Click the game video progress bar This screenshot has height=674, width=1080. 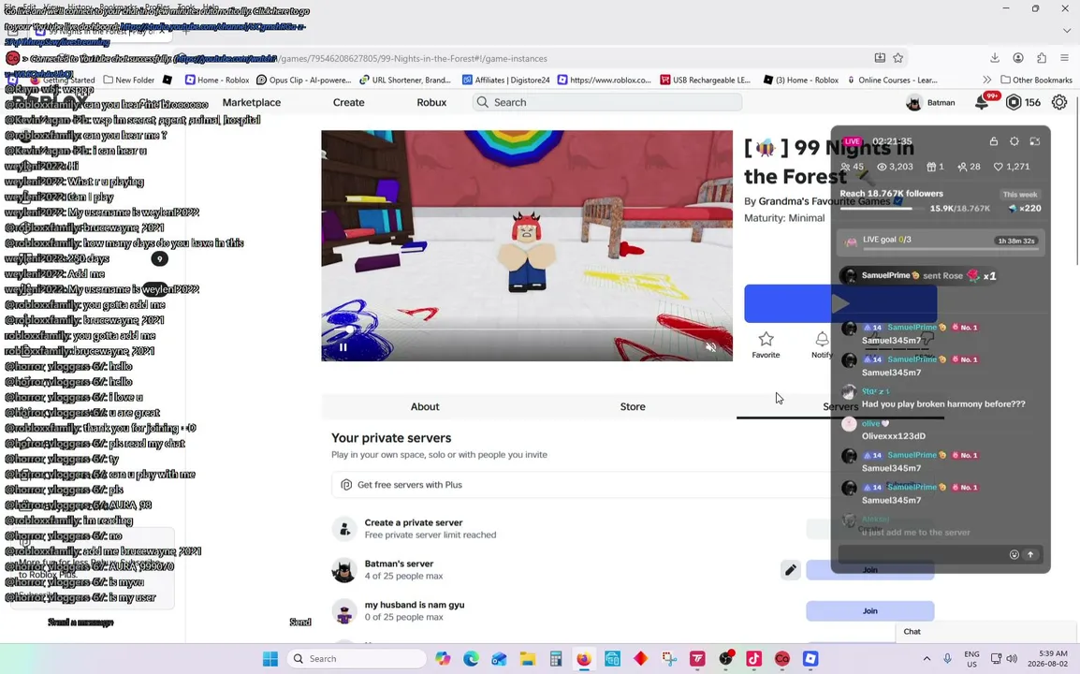pos(527,330)
